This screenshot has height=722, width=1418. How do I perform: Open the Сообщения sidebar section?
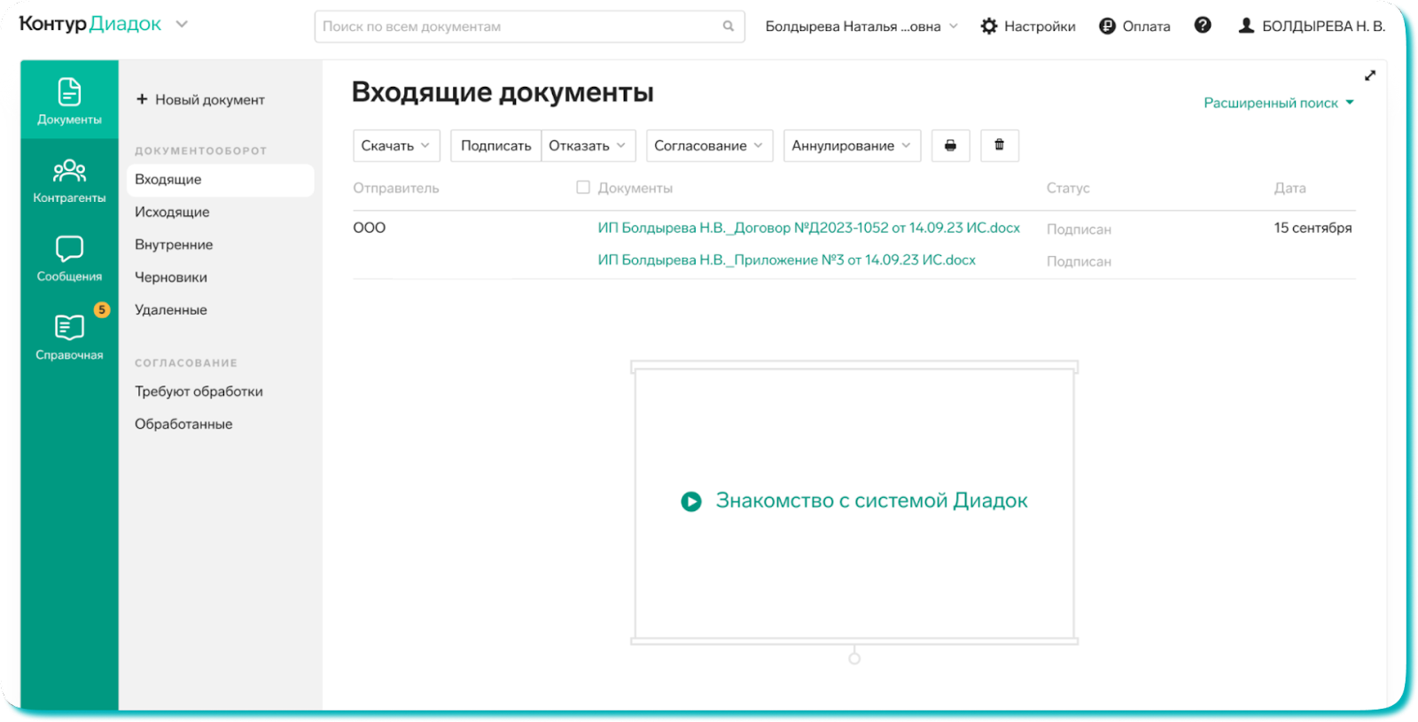click(69, 258)
